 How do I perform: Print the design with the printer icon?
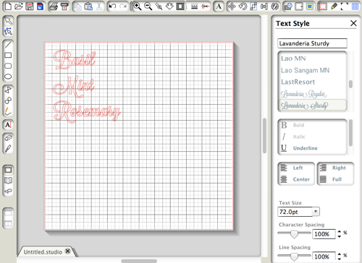(x=54, y=7)
